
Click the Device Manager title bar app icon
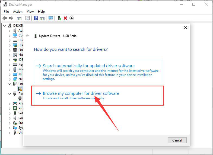tap(5, 5)
